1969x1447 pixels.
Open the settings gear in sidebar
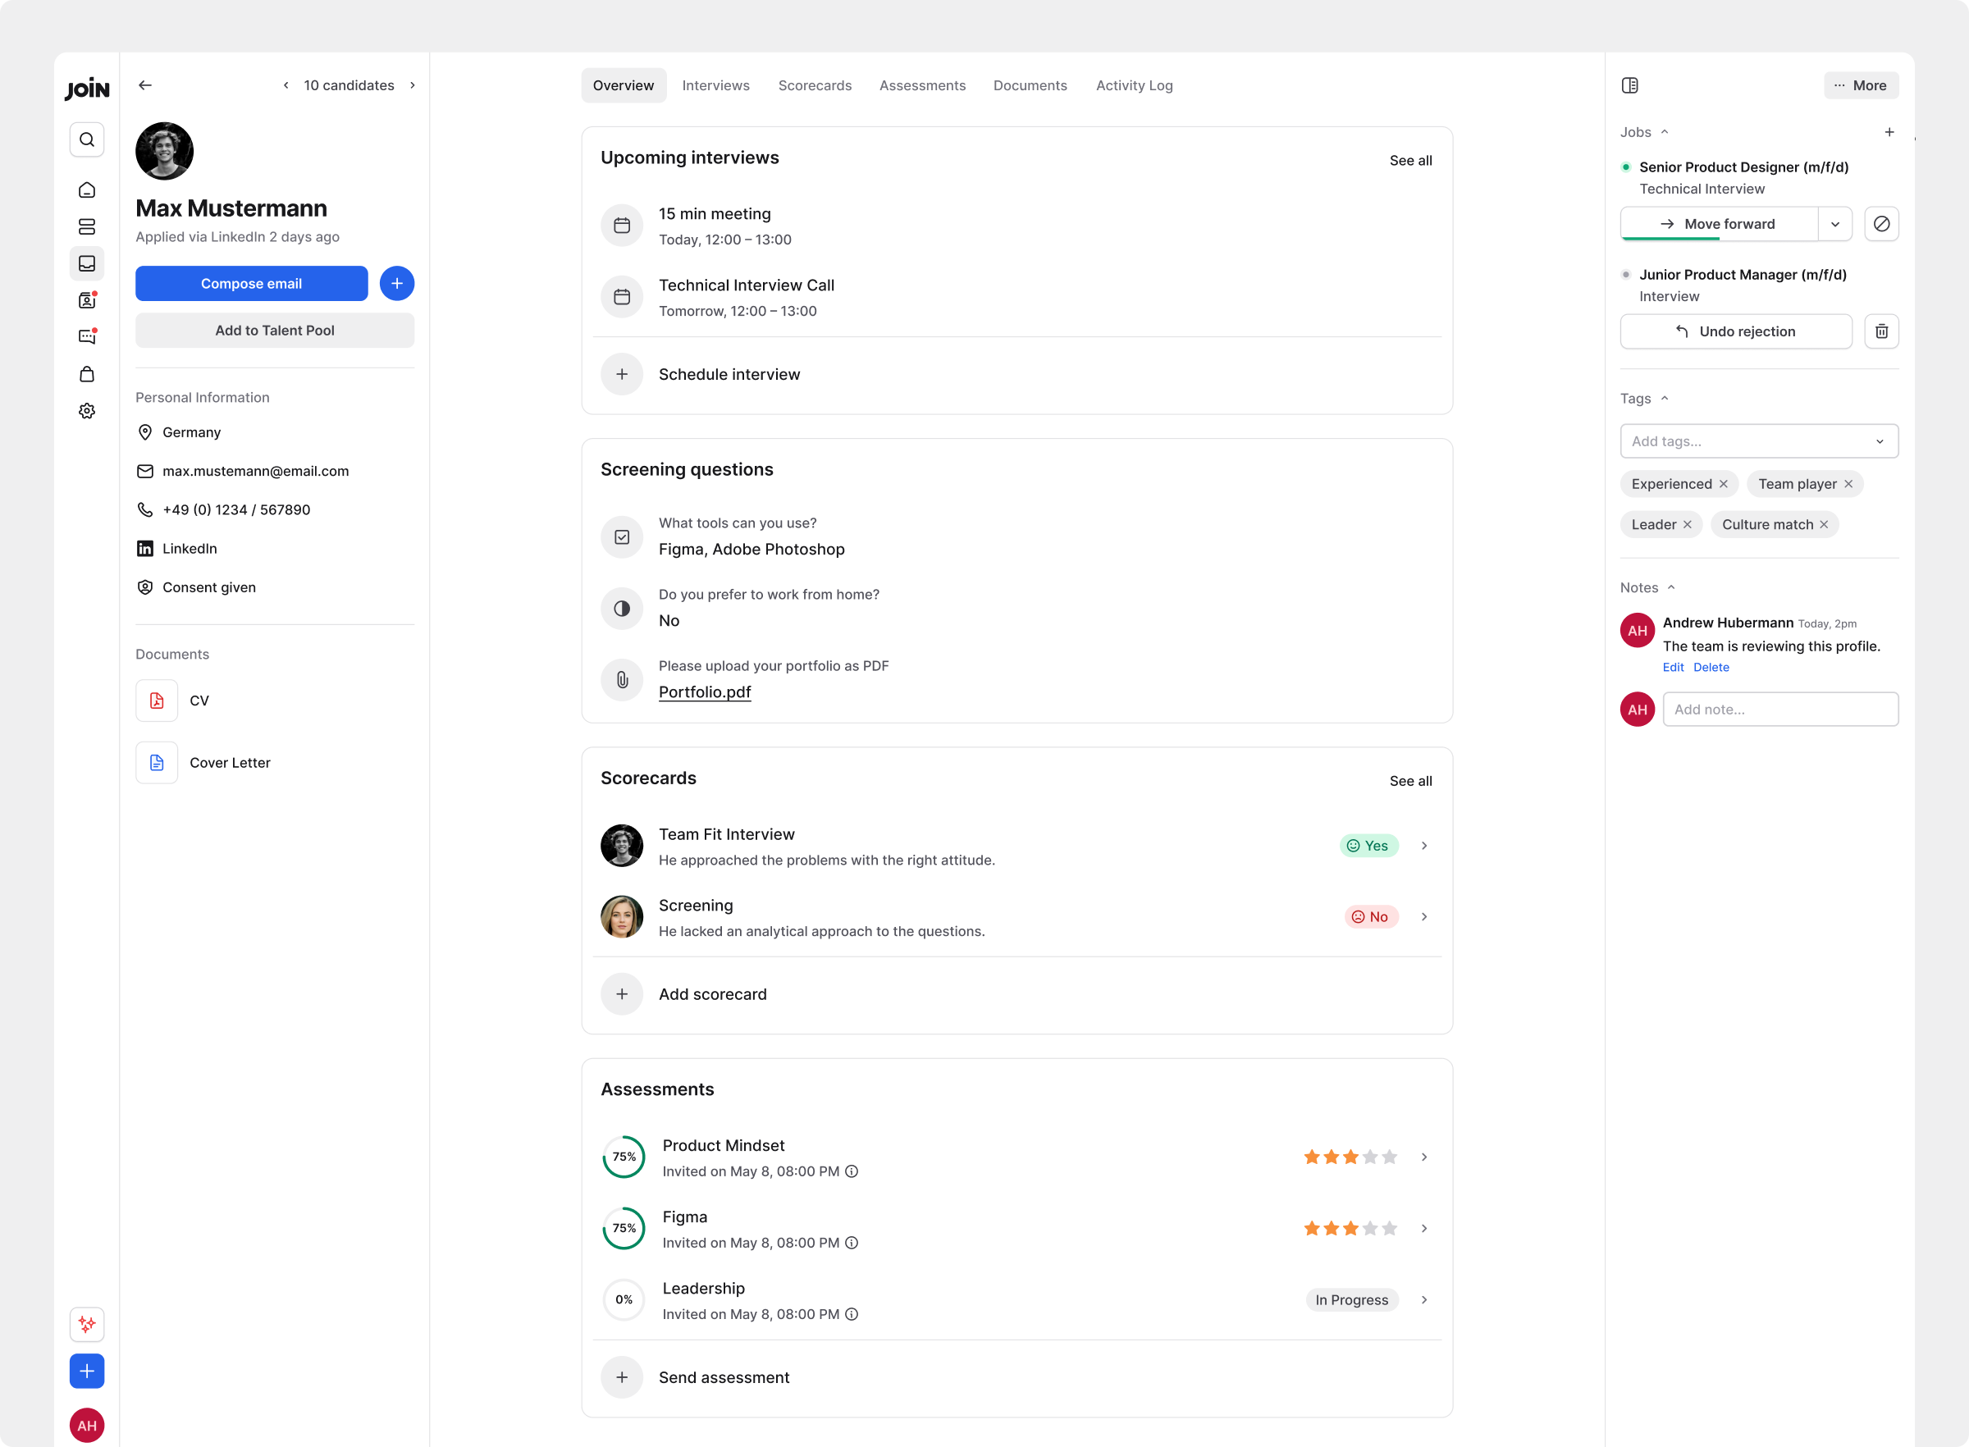(87, 411)
